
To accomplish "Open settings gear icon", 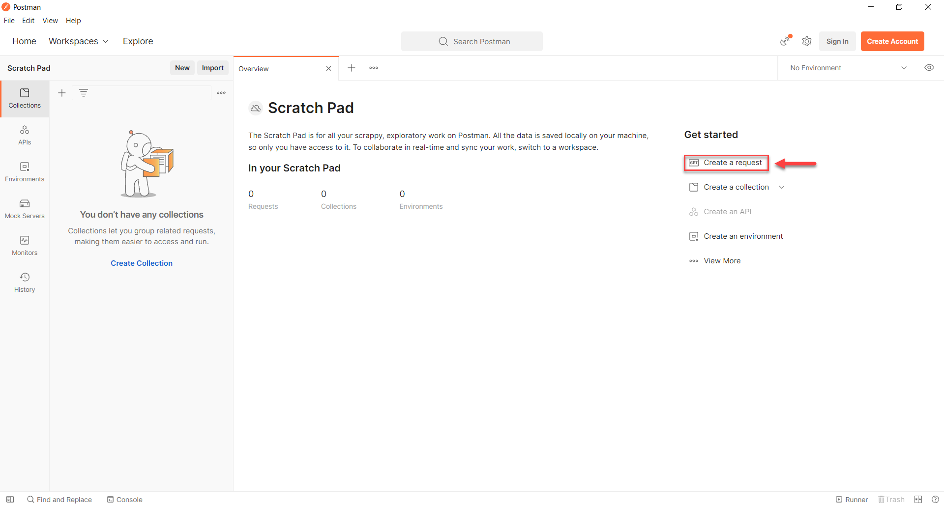I will pyautogui.click(x=807, y=41).
